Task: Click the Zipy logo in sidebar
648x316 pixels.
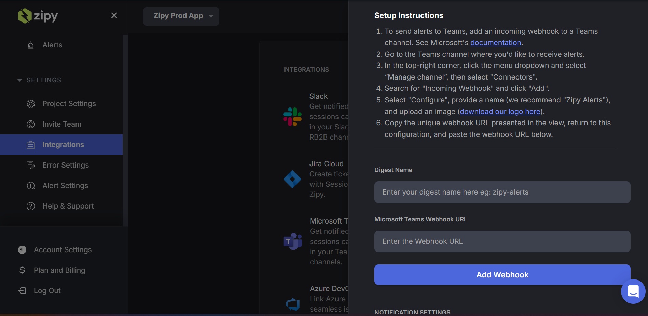Action: (x=38, y=16)
